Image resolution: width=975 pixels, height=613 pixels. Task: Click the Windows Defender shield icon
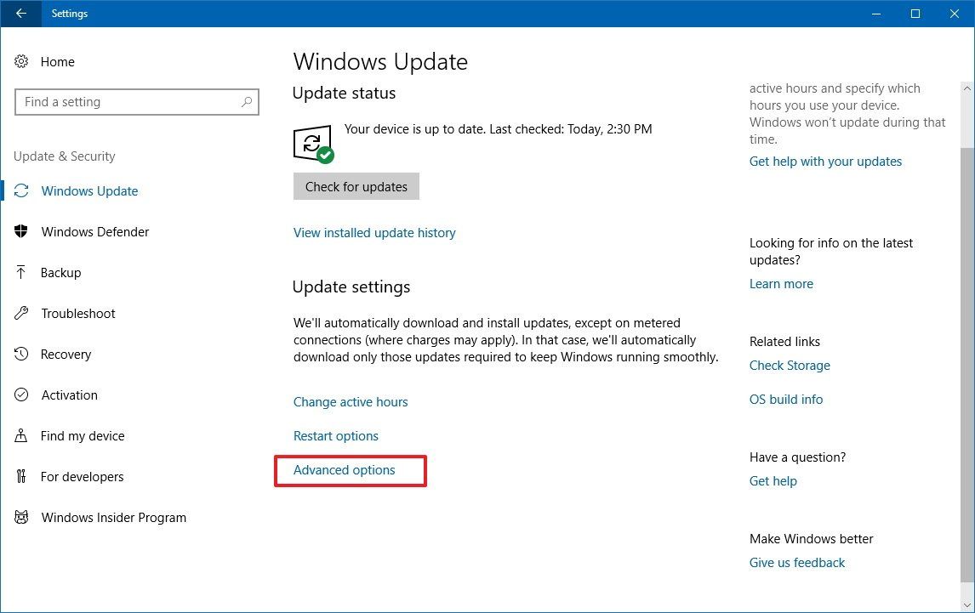pyautogui.click(x=21, y=231)
